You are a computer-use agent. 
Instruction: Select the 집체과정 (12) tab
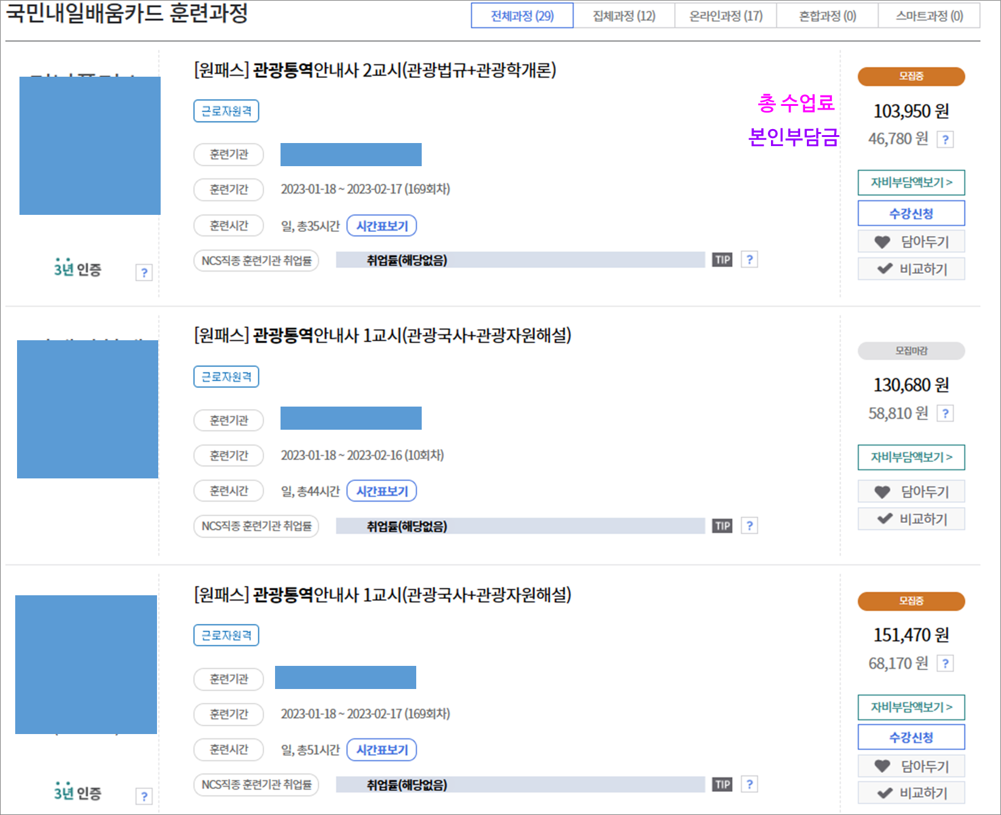tap(624, 15)
